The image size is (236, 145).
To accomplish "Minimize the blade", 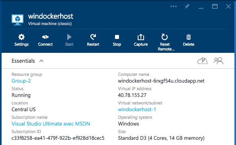I will (201, 8).
